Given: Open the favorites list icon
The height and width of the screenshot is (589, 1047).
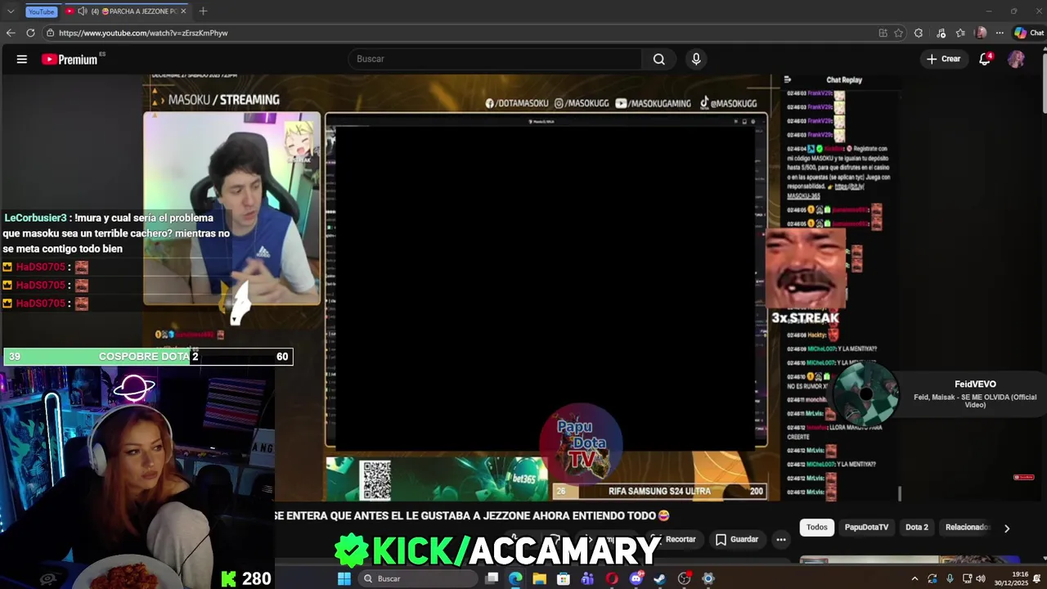Looking at the screenshot, I should (x=960, y=33).
